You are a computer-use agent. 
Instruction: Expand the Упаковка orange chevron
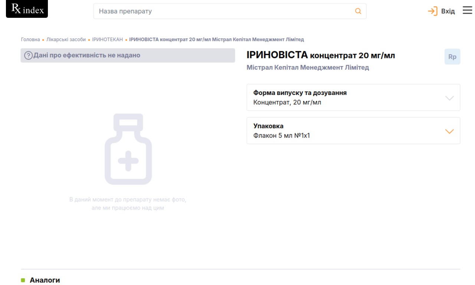coord(449,131)
